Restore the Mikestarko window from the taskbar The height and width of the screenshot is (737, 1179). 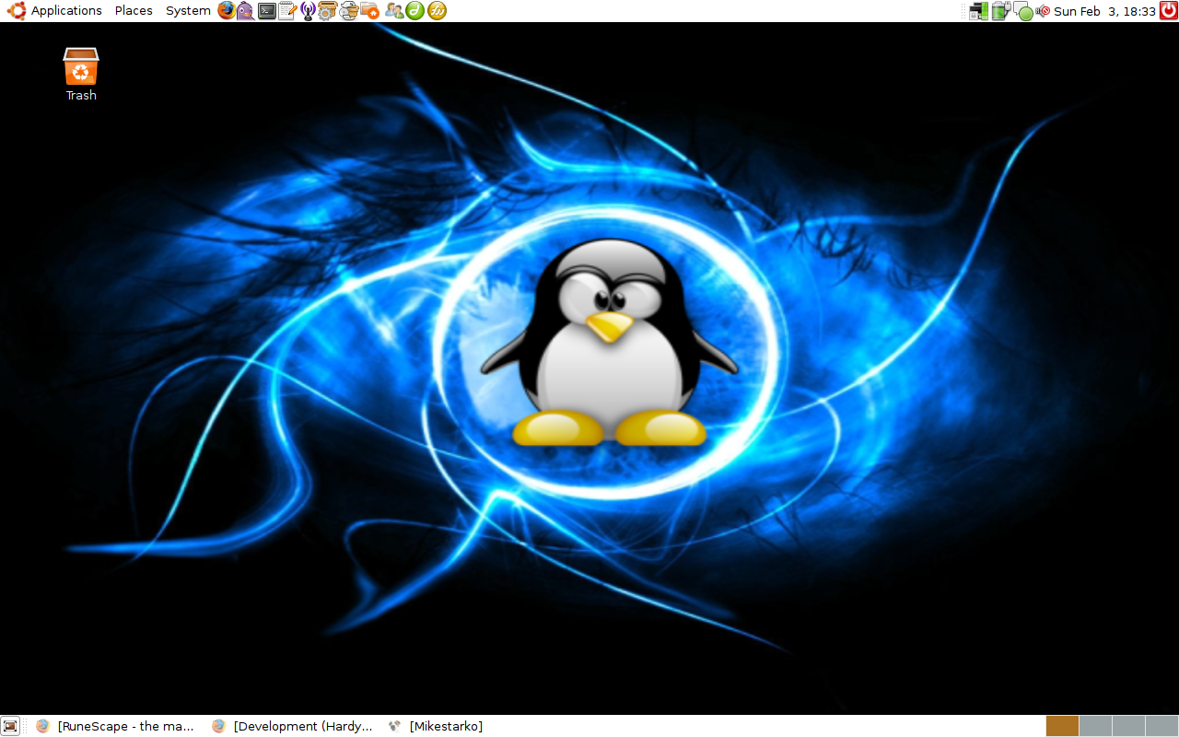(x=435, y=726)
